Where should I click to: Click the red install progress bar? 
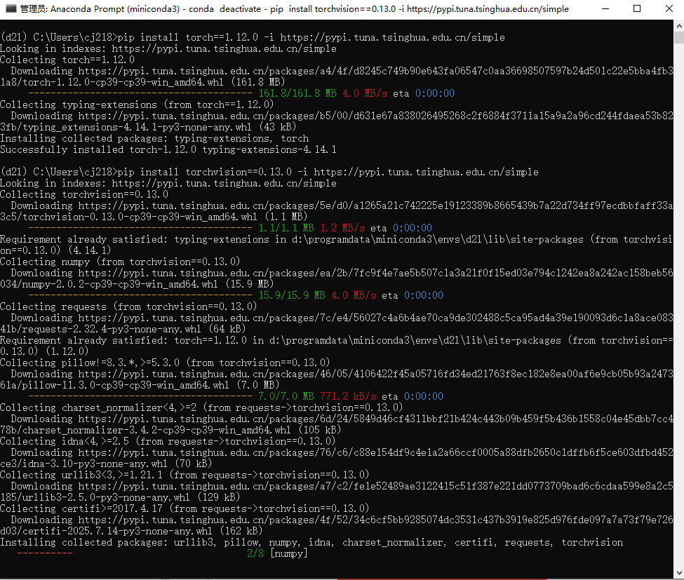45,553
